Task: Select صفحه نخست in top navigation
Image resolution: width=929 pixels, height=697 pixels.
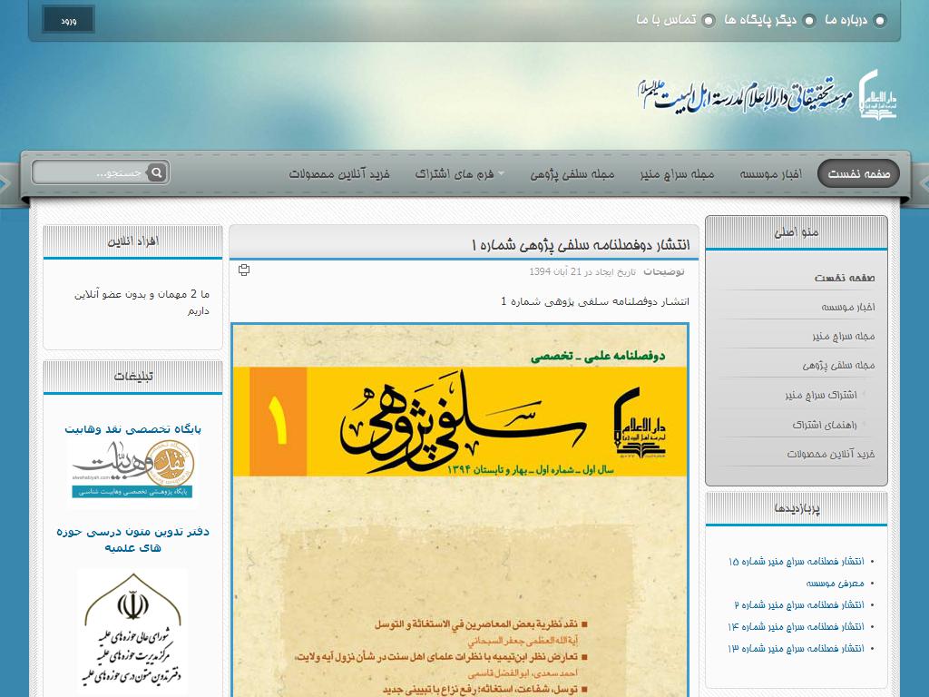Action: click(x=858, y=174)
